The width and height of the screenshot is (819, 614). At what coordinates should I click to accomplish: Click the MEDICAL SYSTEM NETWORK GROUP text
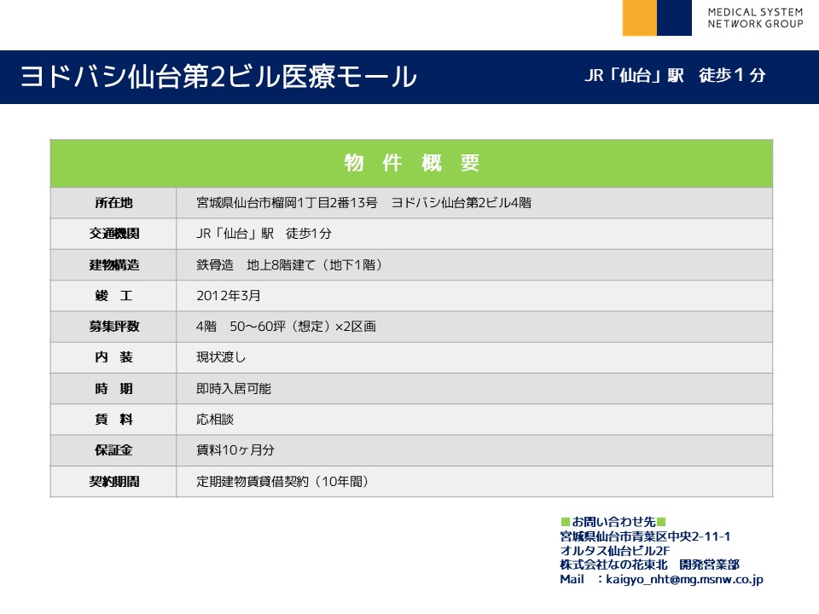click(x=755, y=18)
